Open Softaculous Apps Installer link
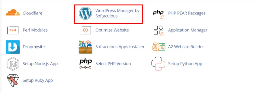Screen dimensions: 257x92 point(120,47)
